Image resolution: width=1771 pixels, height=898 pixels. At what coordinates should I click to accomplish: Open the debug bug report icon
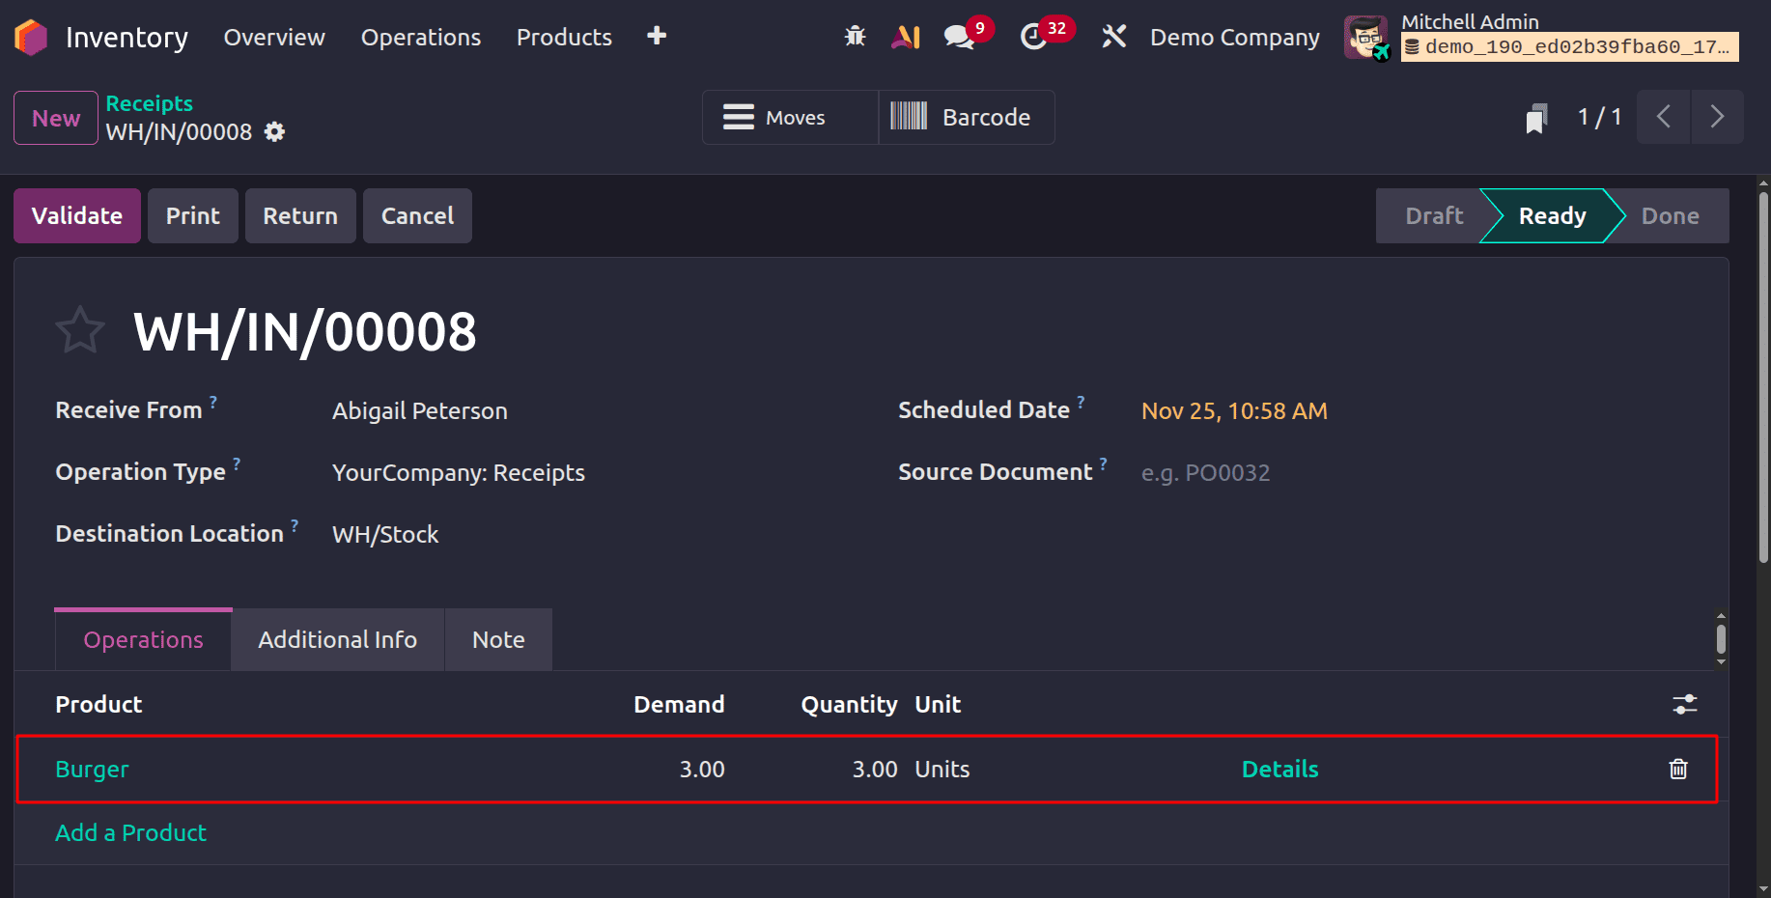pos(854,36)
